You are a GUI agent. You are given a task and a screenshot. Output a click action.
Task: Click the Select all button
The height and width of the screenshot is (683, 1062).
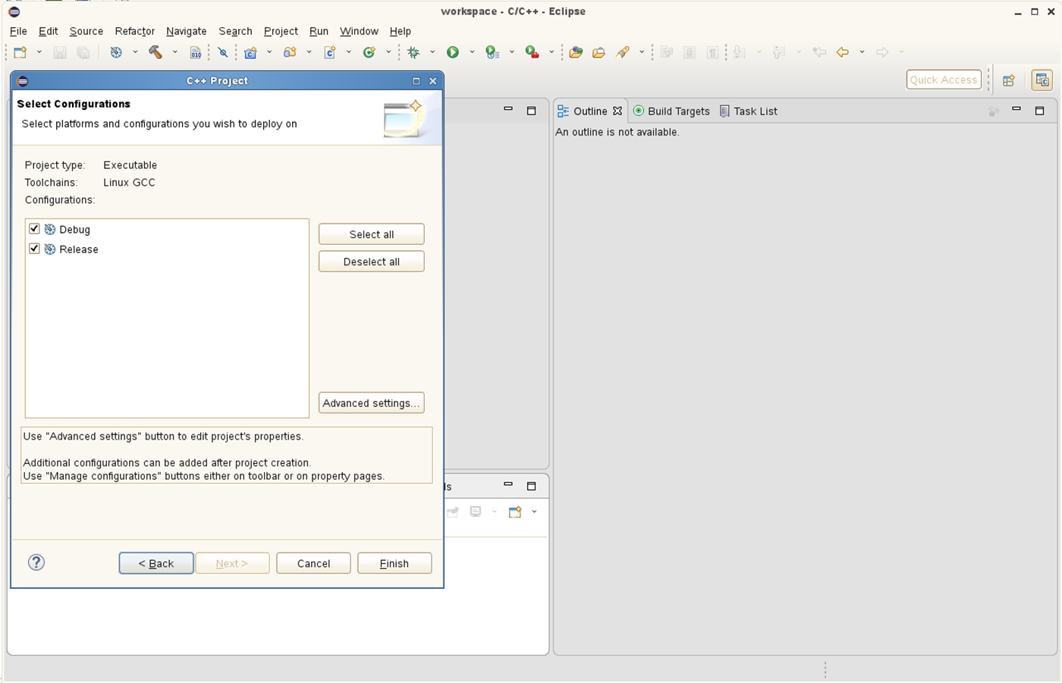(372, 234)
